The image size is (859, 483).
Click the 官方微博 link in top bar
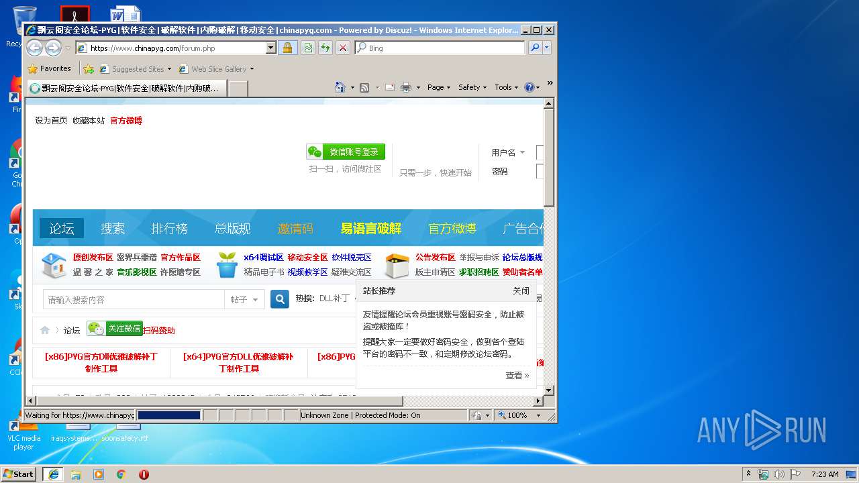pyautogui.click(x=126, y=121)
